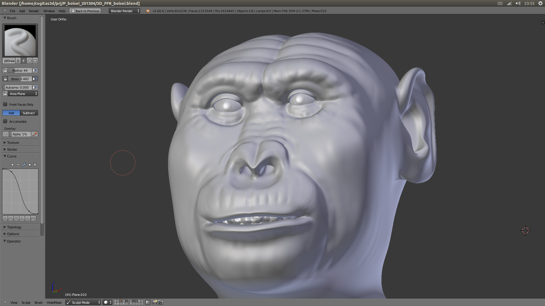The height and width of the screenshot is (306, 545).
Task: Toggle Radius pressure sensitivity icon
Action: (x=35, y=70)
